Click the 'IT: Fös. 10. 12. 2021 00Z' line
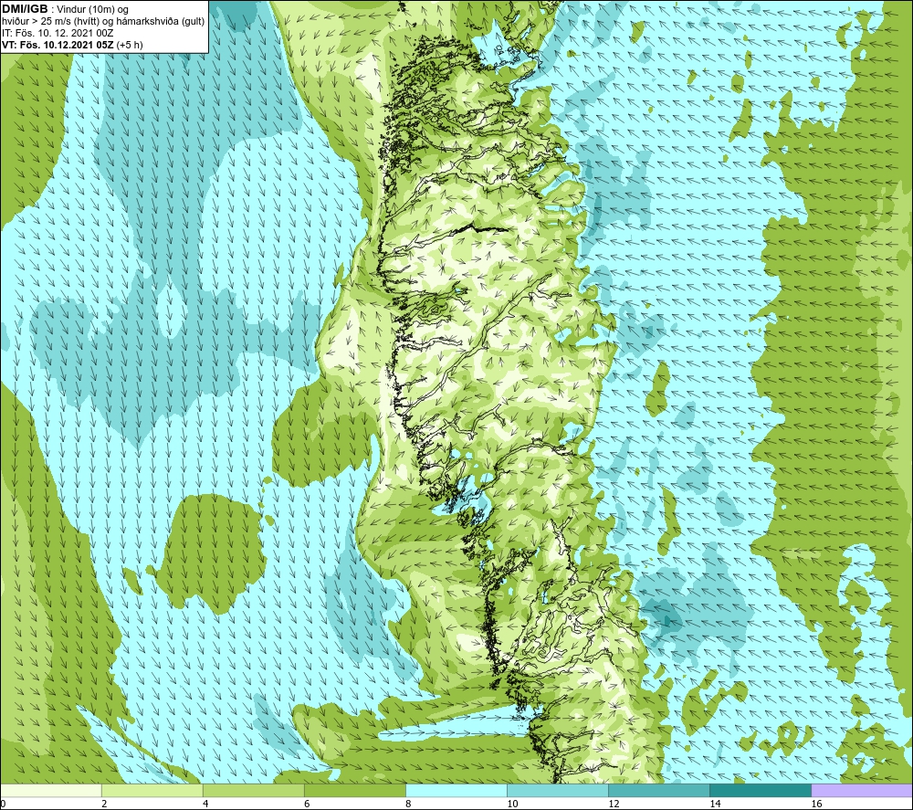Screen dimensions: 913x810 tap(58, 33)
